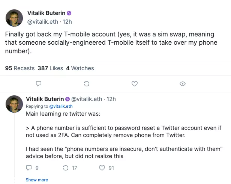Open Vitalik's avatar on the reply
231x184 pixels.
14,104
